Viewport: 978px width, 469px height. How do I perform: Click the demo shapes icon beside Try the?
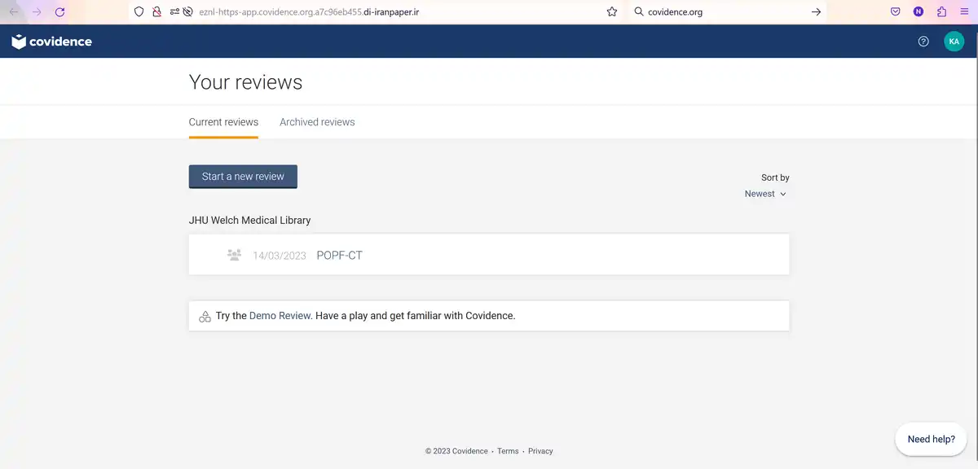[x=205, y=316]
